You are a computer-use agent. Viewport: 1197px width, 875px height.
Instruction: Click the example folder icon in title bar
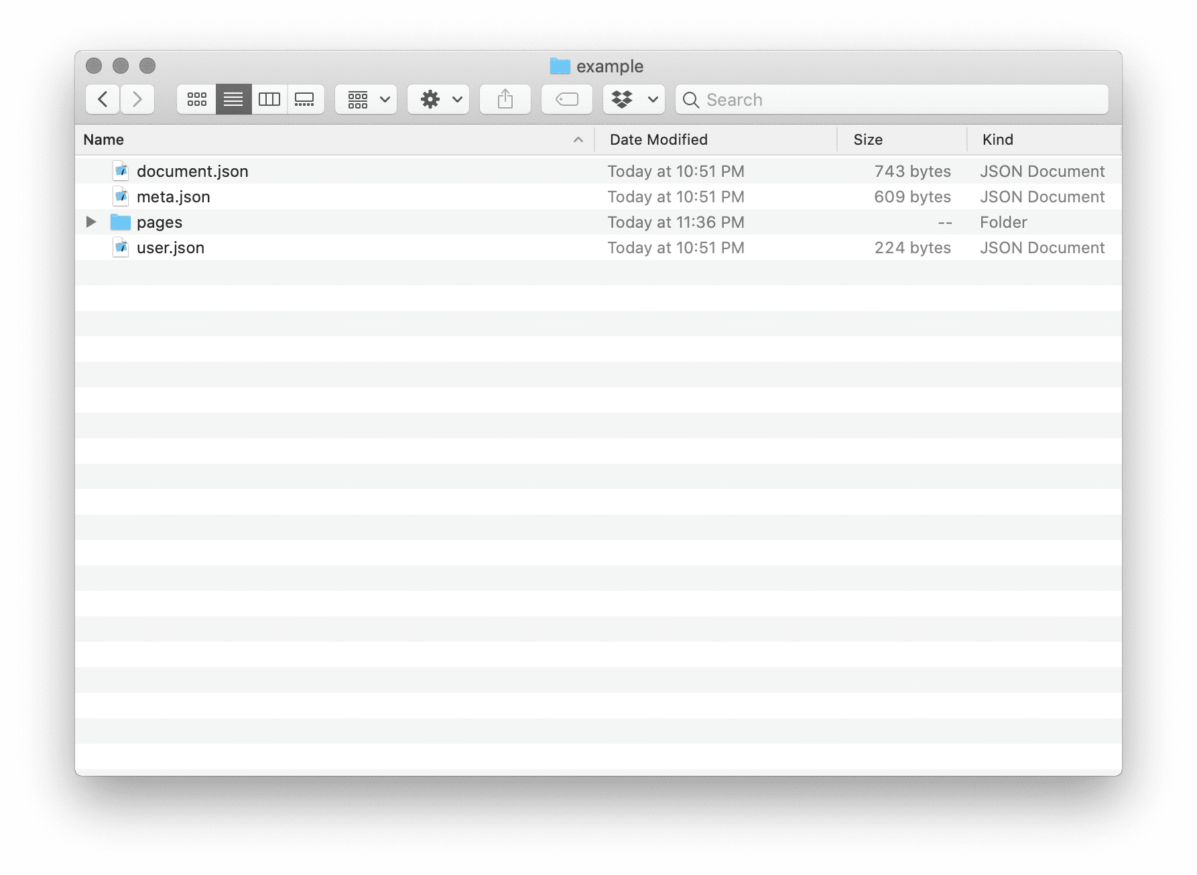click(x=560, y=66)
